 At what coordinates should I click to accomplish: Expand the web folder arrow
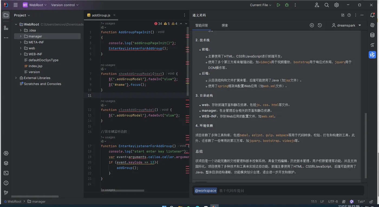(x=21, y=48)
